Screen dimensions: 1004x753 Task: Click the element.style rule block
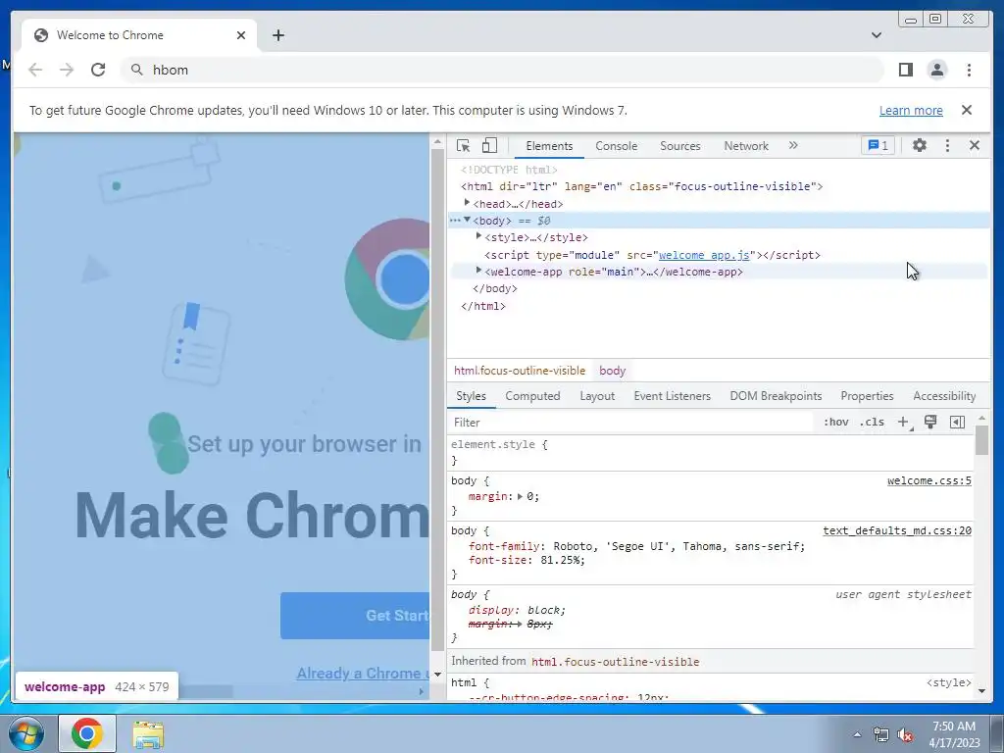(712, 452)
